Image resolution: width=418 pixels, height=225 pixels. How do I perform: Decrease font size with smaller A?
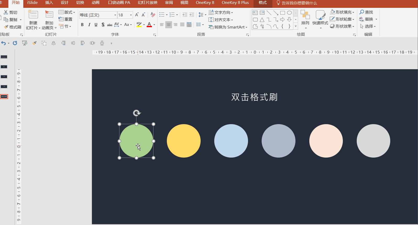point(143,15)
